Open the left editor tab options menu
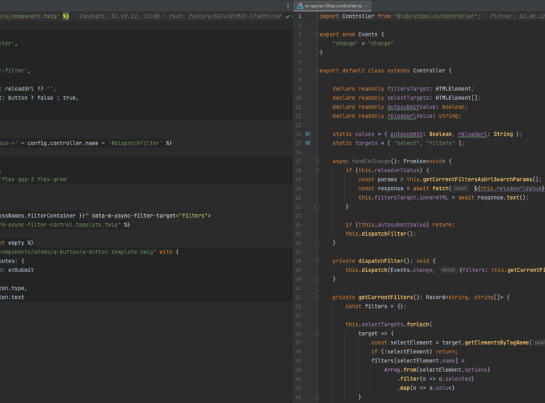 [288, 6]
